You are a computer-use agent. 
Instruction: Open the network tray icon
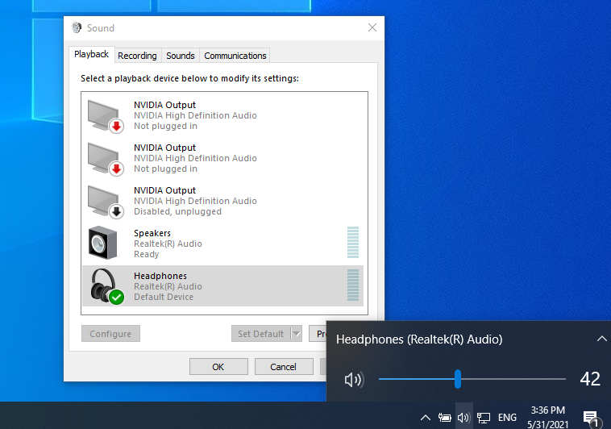coord(483,418)
